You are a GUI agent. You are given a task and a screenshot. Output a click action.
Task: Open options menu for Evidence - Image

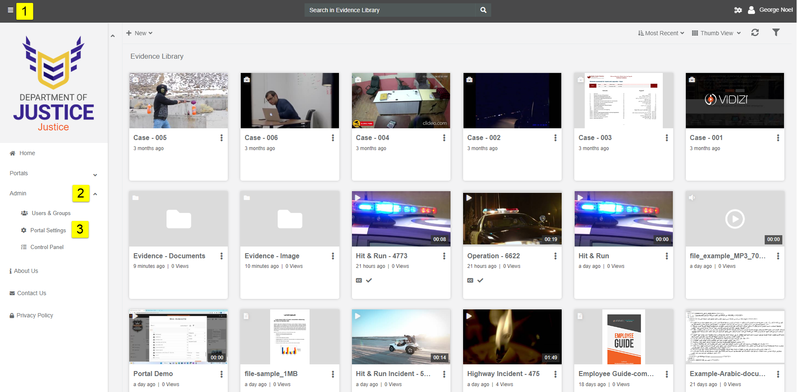click(x=333, y=256)
